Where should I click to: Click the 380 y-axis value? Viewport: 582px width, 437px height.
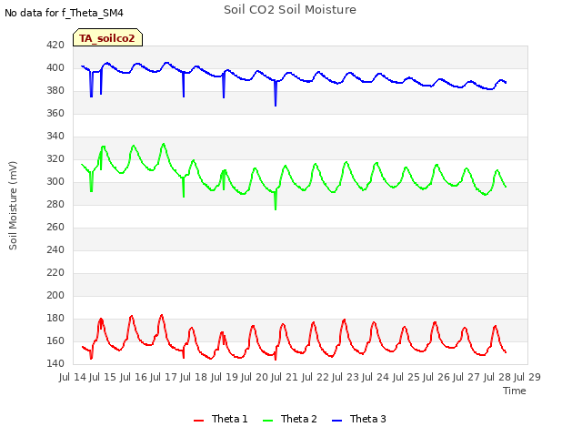(55, 91)
